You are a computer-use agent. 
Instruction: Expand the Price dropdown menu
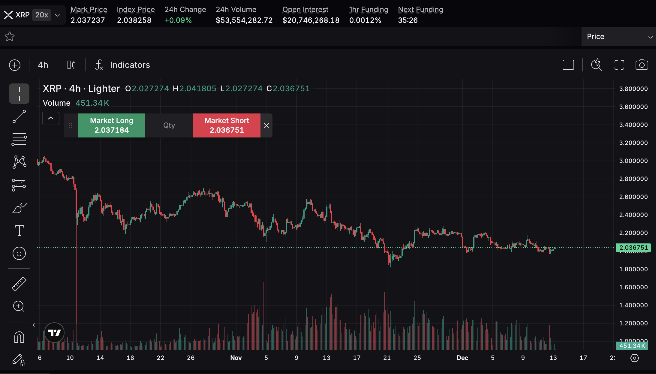(x=618, y=37)
